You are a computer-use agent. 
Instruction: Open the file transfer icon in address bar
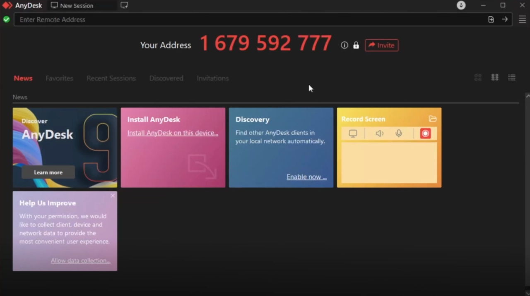tap(491, 19)
